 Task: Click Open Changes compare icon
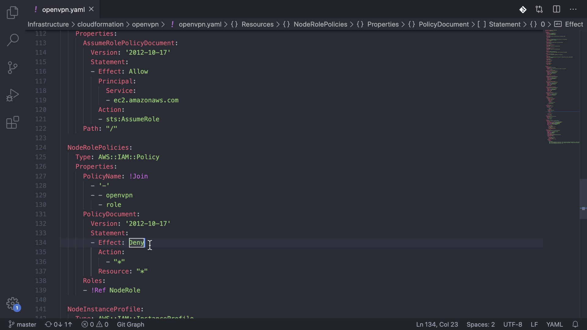pos(539,9)
